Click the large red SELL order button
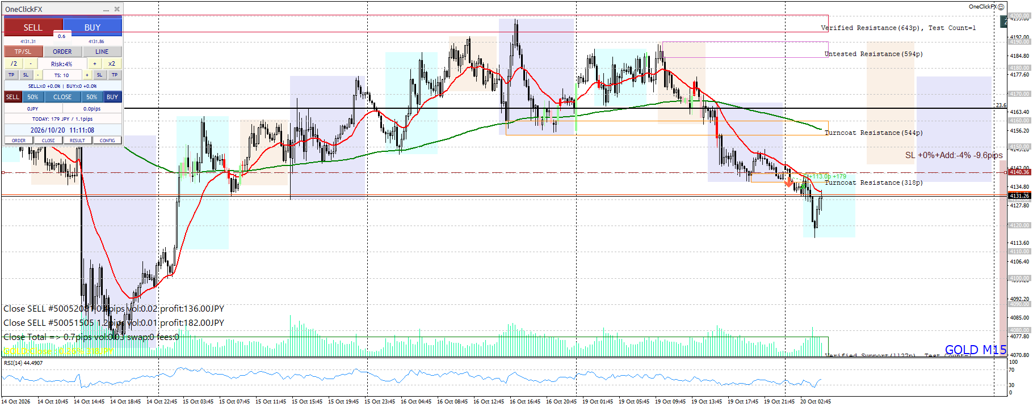 pos(33,27)
